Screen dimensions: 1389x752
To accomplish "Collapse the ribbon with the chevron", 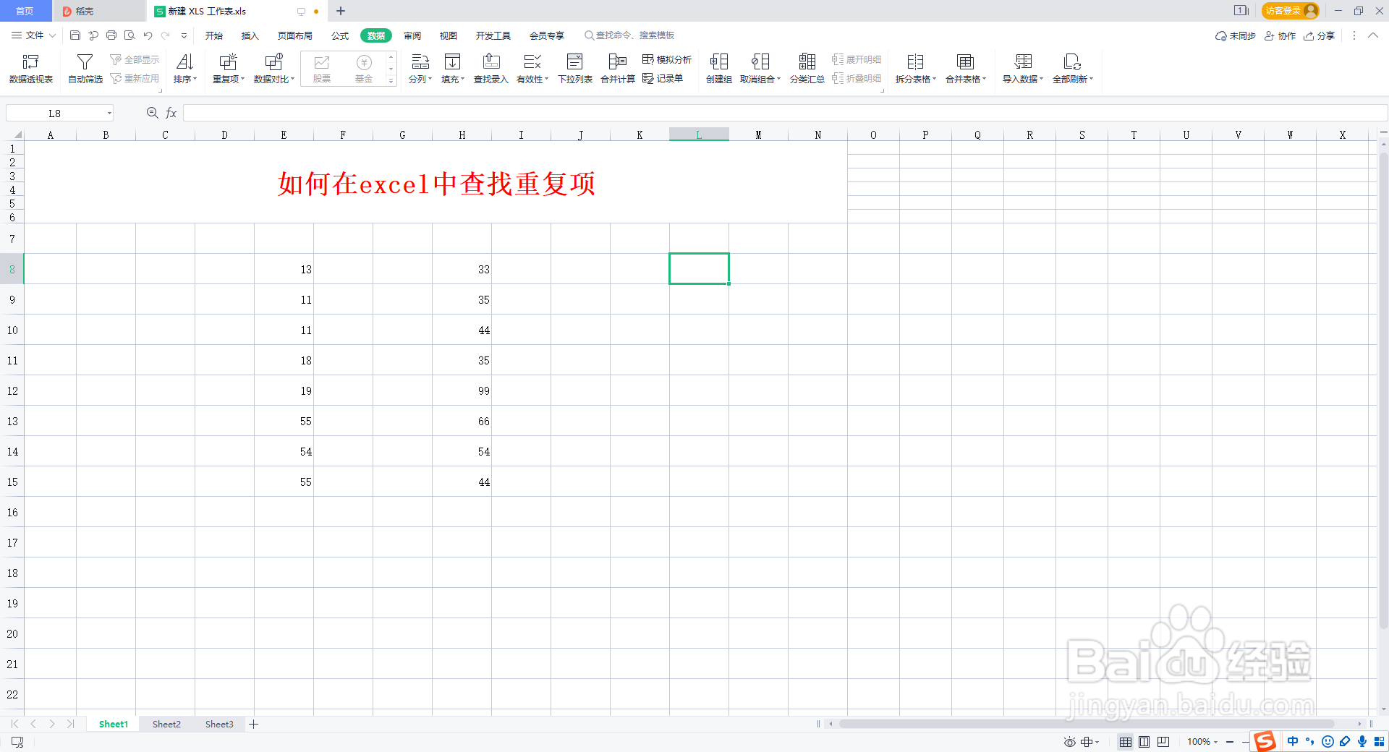I will pos(1373,35).
